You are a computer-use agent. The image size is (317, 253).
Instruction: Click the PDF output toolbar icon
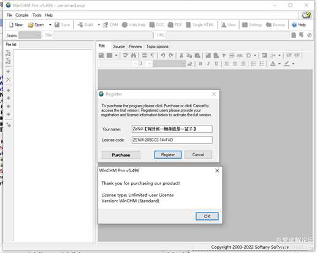175,25
